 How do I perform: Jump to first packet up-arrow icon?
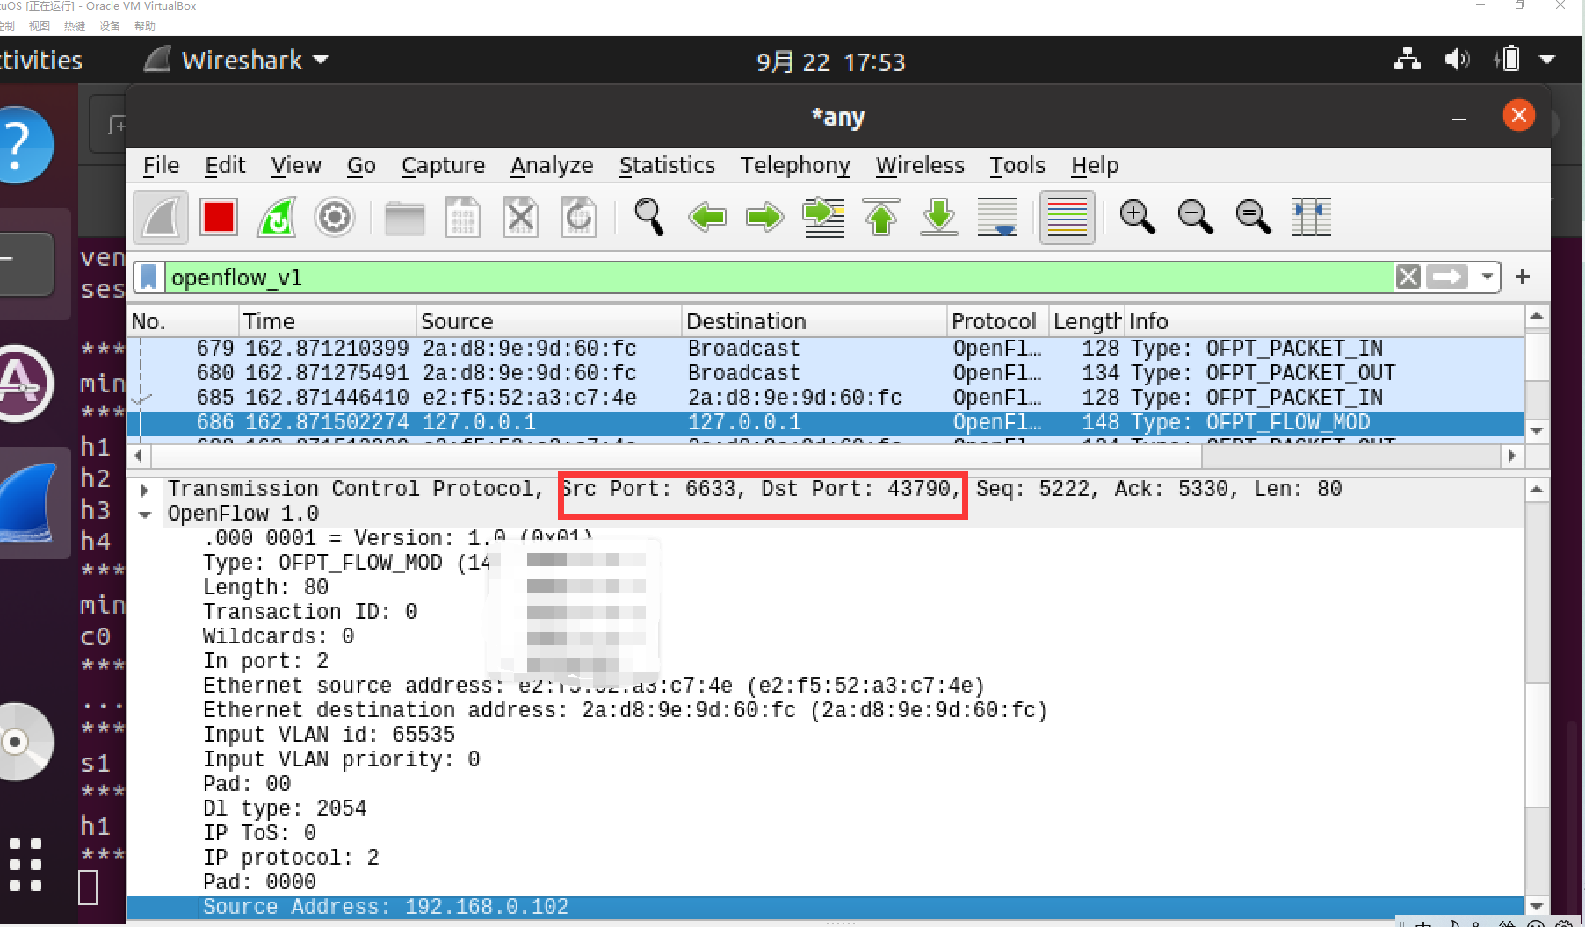coord(881,217)
